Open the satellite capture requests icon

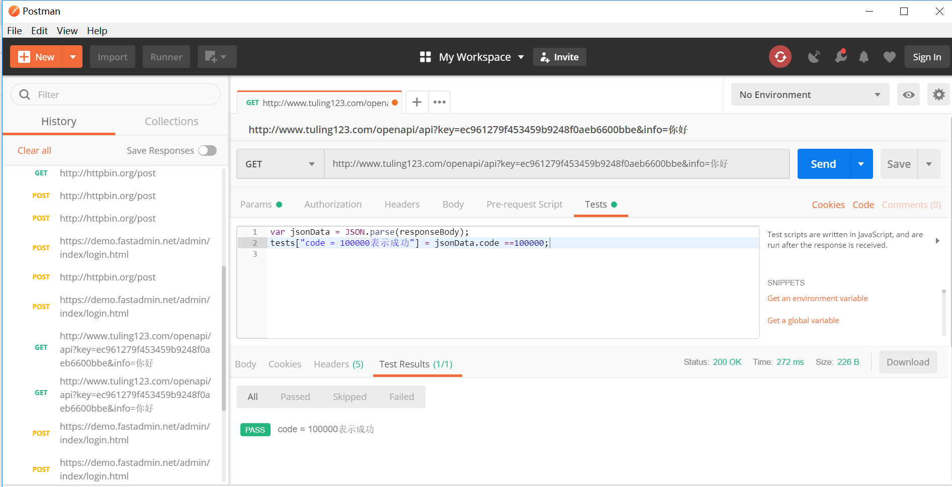click(x=814, y=57)
